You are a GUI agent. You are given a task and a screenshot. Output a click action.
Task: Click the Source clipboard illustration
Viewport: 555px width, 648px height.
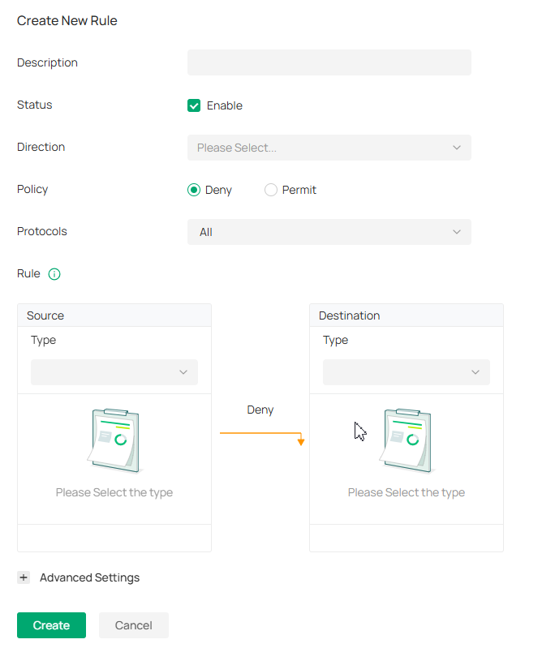coord(115,440)
